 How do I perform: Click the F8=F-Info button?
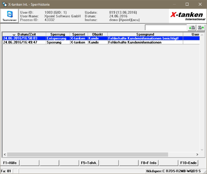click(148, 163)
